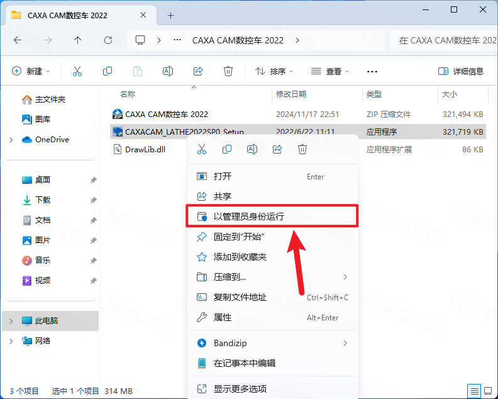Switch to details list view in status bar
Viewport: 498px width, 399px height.
point(474,390)
